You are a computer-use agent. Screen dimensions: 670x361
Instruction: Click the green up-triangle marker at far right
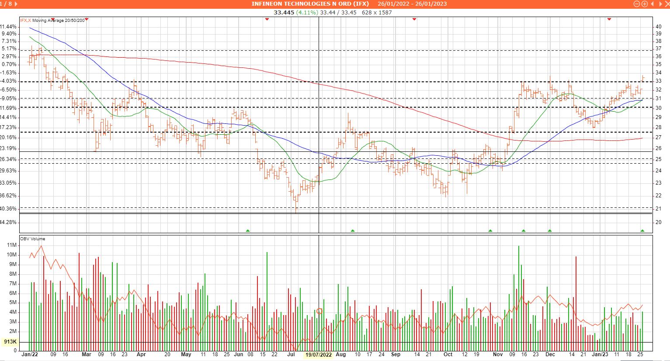coord(642,231)
